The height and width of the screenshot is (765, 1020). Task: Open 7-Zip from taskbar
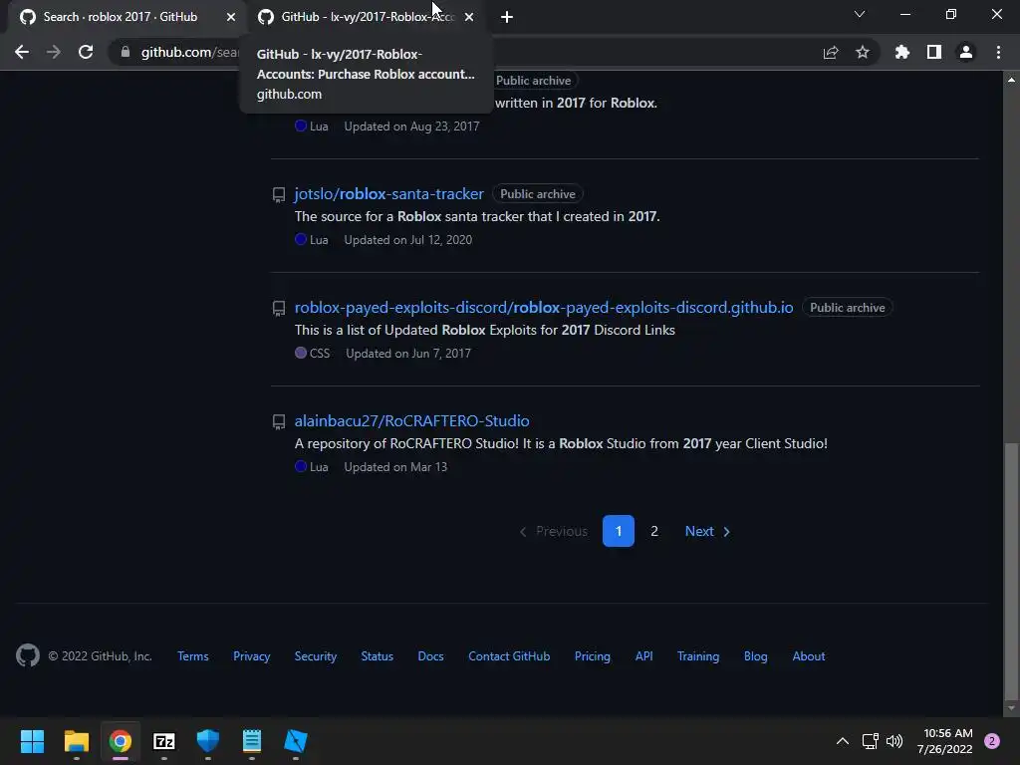coord(164,741)
